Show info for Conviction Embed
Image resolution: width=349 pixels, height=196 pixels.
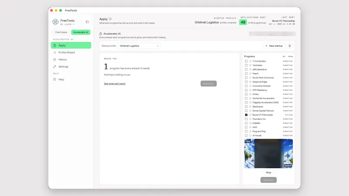250,86
